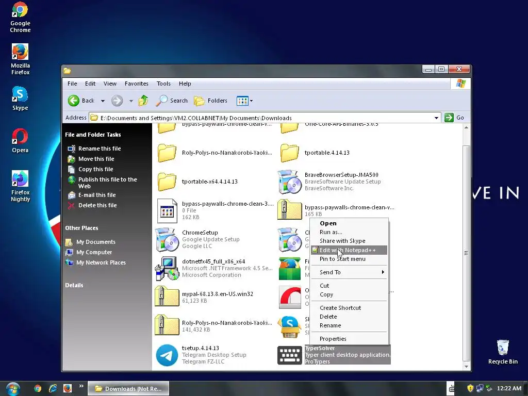Screen dimensions: 528x396
Task: Go to My Documents in Other Places
Action: tap(90, 242)
